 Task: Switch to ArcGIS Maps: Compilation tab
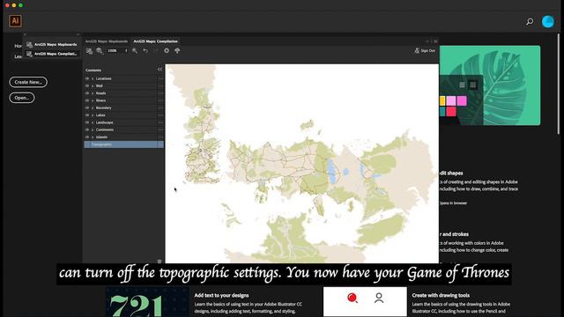point(155,41)
